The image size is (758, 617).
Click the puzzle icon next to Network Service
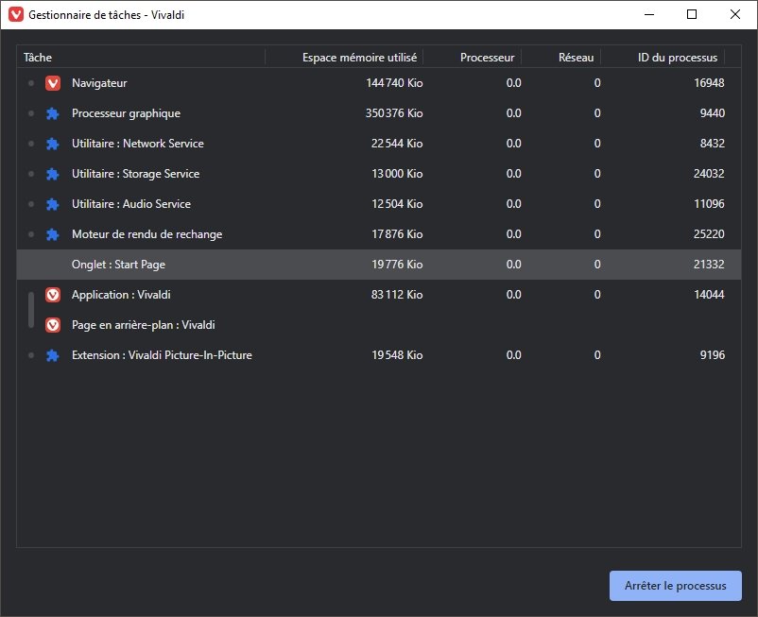click(x=53, y=144)
